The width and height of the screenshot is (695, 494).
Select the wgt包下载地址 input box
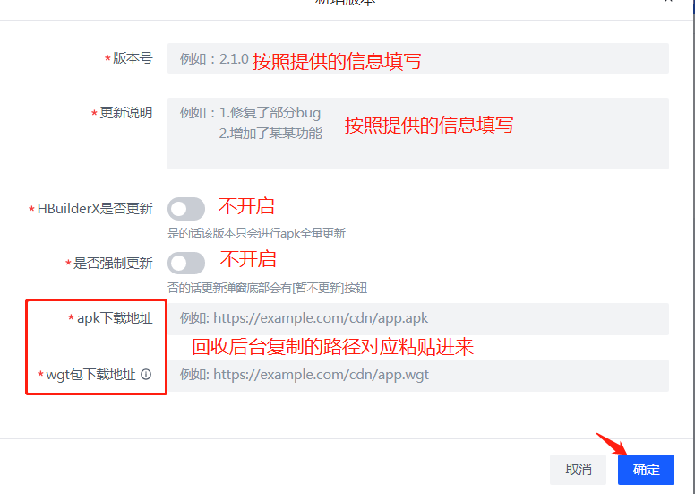click(x=418, y=375)
